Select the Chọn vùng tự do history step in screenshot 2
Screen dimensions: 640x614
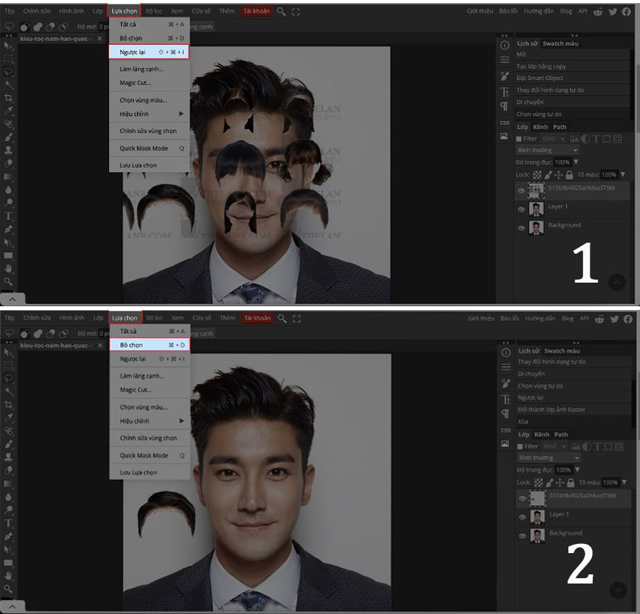coord(539,385)
